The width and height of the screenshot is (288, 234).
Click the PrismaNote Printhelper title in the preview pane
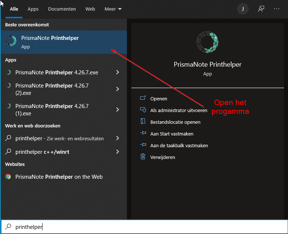(x=208, y=64)
